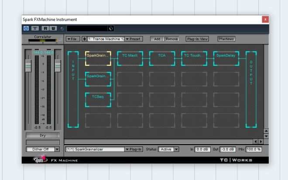
Task: Select the TCSeq module slot
Action: coord(98,100)
